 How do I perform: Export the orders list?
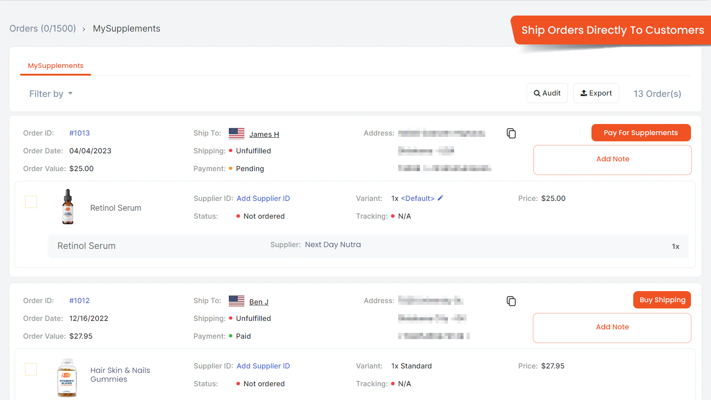pyautogui.click(x=596, y=93)
